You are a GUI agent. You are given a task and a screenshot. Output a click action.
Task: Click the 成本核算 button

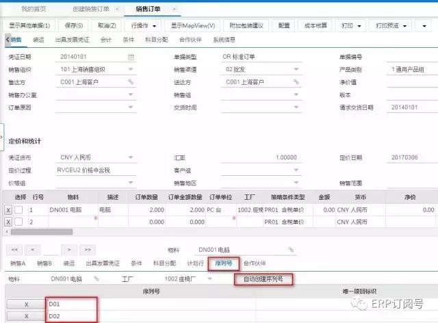(315, 26)
